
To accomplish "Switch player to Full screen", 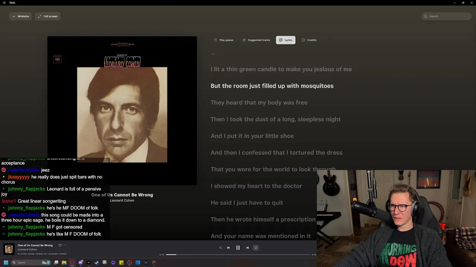I will (x=48, y=16).
